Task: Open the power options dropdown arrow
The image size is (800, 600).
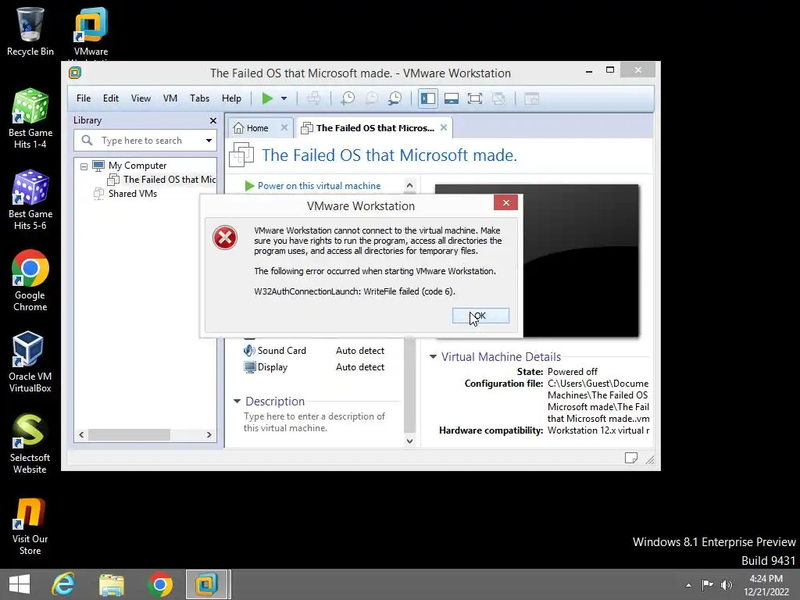Action: coord(284,98)
